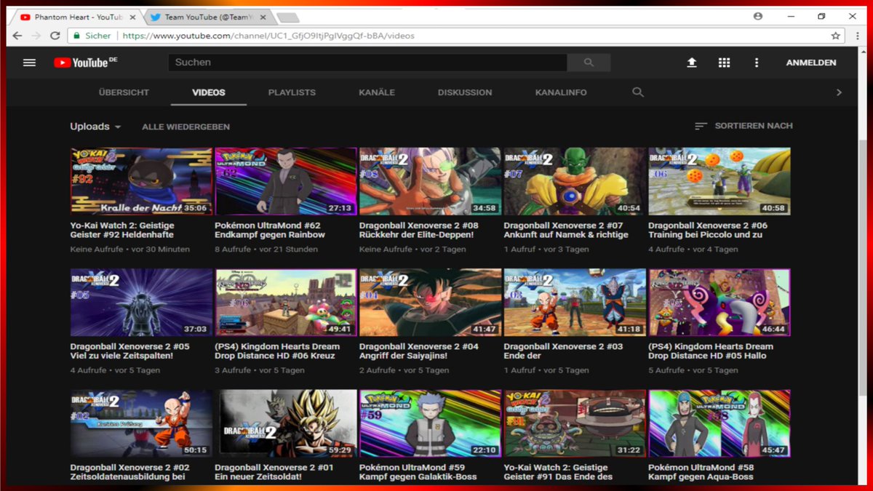Open the SORTIEREN NACH sort menu

(744, 126)
